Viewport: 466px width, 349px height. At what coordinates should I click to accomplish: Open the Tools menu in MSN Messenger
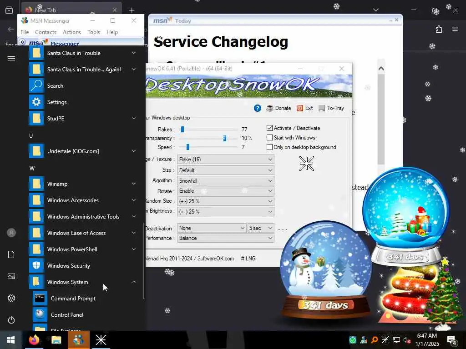[94, 32]
